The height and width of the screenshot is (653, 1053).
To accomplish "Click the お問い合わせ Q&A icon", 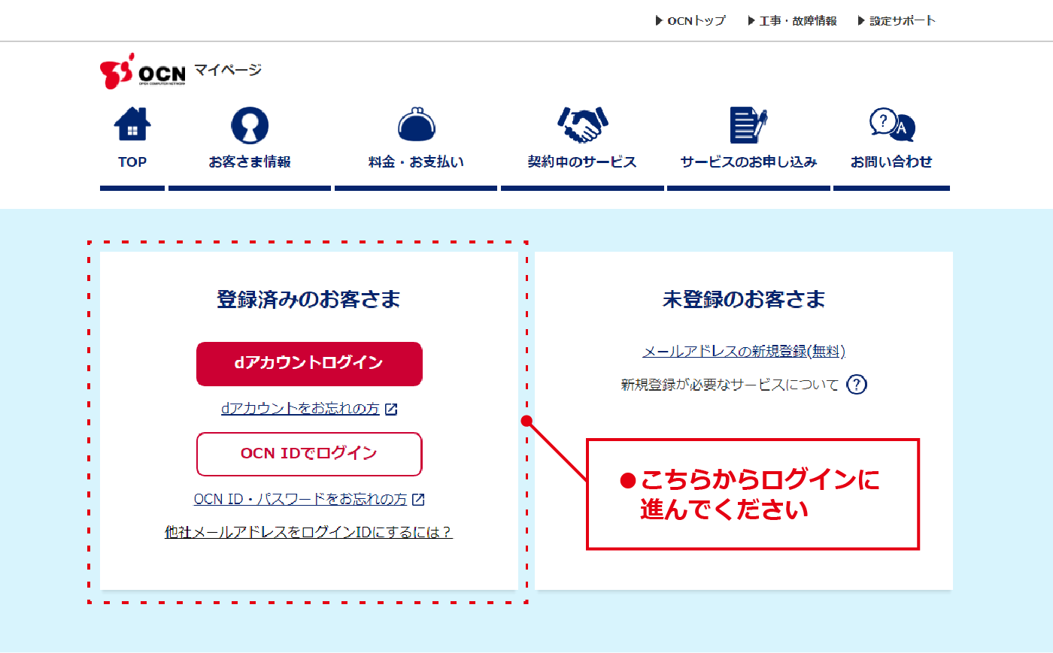I will pos(892,125).
